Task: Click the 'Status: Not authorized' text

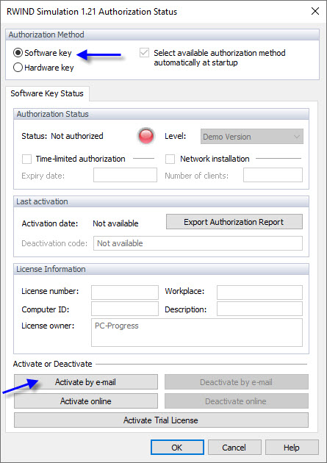Action: point(62,136)
